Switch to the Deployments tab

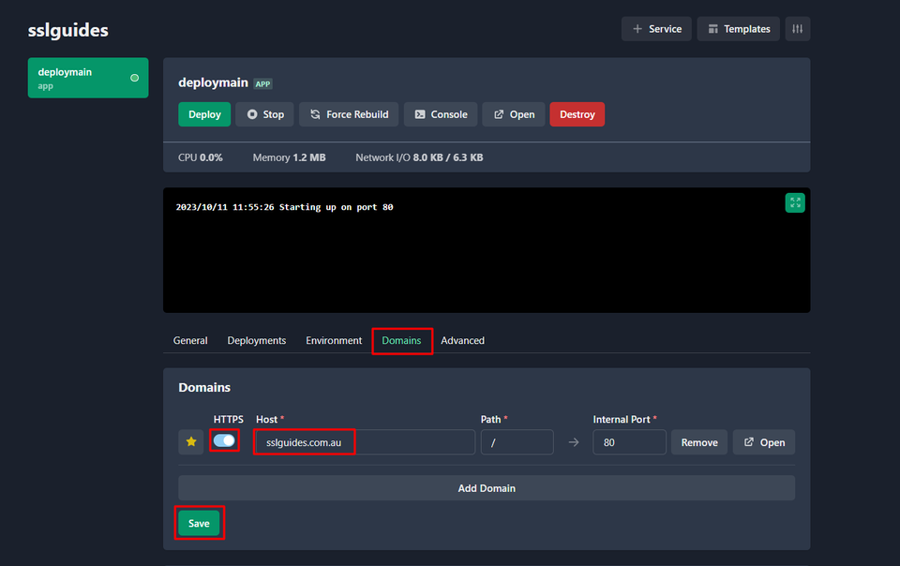pyautogui.click(x=256, y=340)
